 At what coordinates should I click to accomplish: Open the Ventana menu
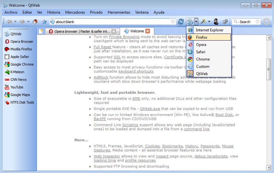[142, 12]
